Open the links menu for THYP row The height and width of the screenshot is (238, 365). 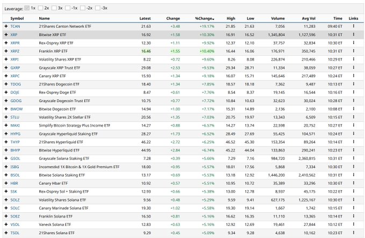pos(353,142)
